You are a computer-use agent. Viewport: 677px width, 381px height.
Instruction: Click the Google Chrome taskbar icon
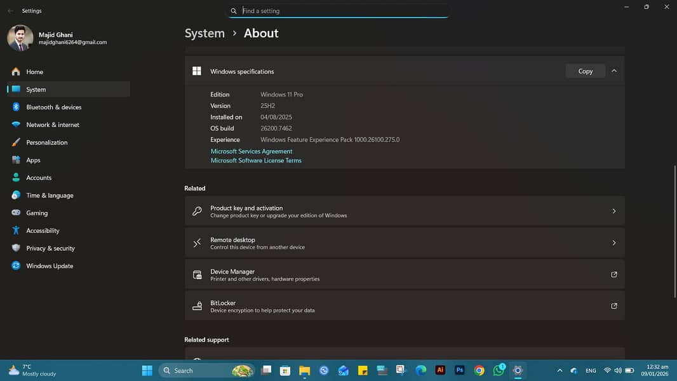[479, 370]
